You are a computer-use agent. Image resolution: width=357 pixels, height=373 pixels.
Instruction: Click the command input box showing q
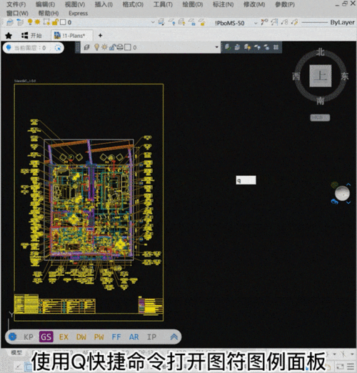[x=246, y=180]
